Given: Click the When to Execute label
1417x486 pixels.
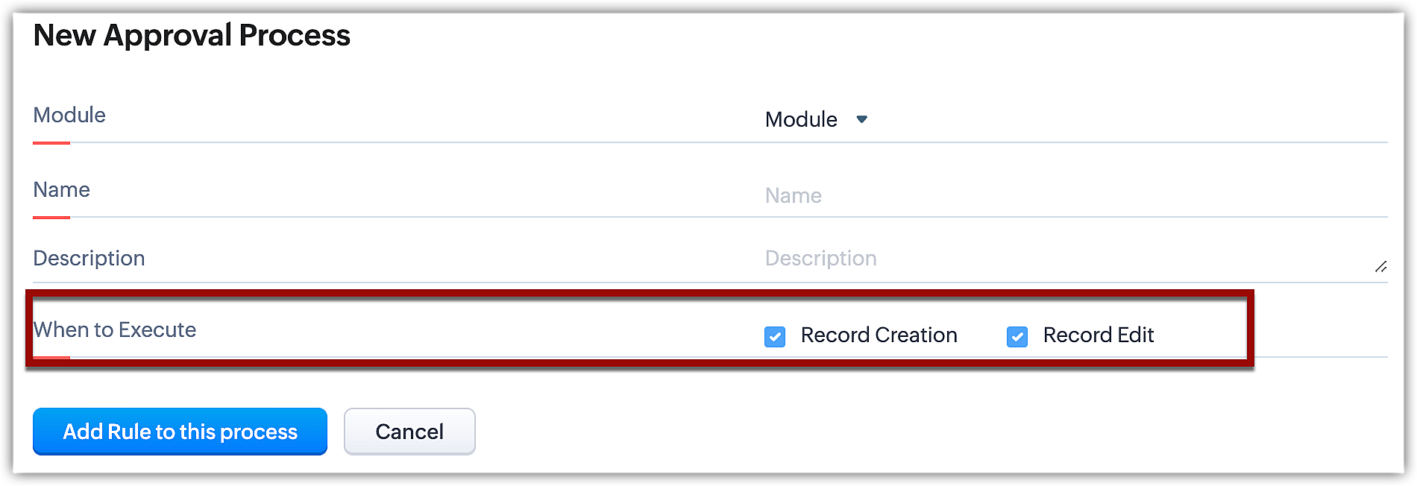Looking at the screenshot, I should click(115, 329).
